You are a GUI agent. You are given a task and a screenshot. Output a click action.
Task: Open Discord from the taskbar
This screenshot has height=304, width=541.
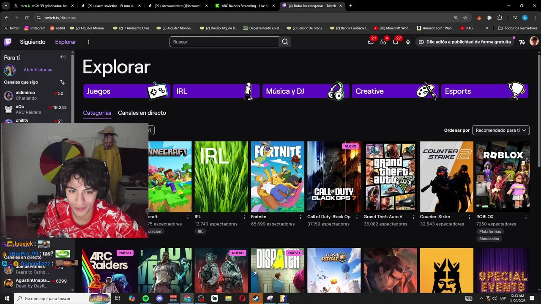[159, 299]
